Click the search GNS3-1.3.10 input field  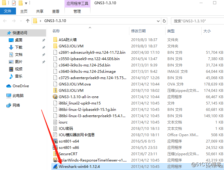197,21
